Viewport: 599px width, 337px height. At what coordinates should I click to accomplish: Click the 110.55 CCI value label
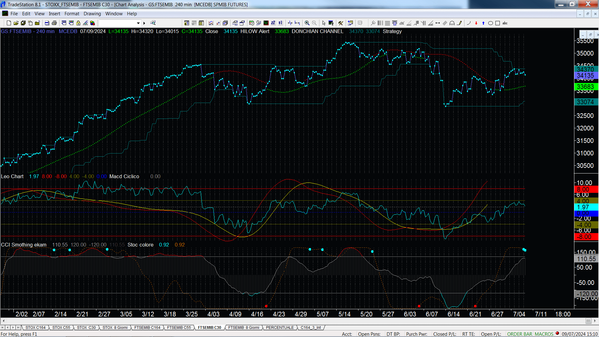click(586, 259)
